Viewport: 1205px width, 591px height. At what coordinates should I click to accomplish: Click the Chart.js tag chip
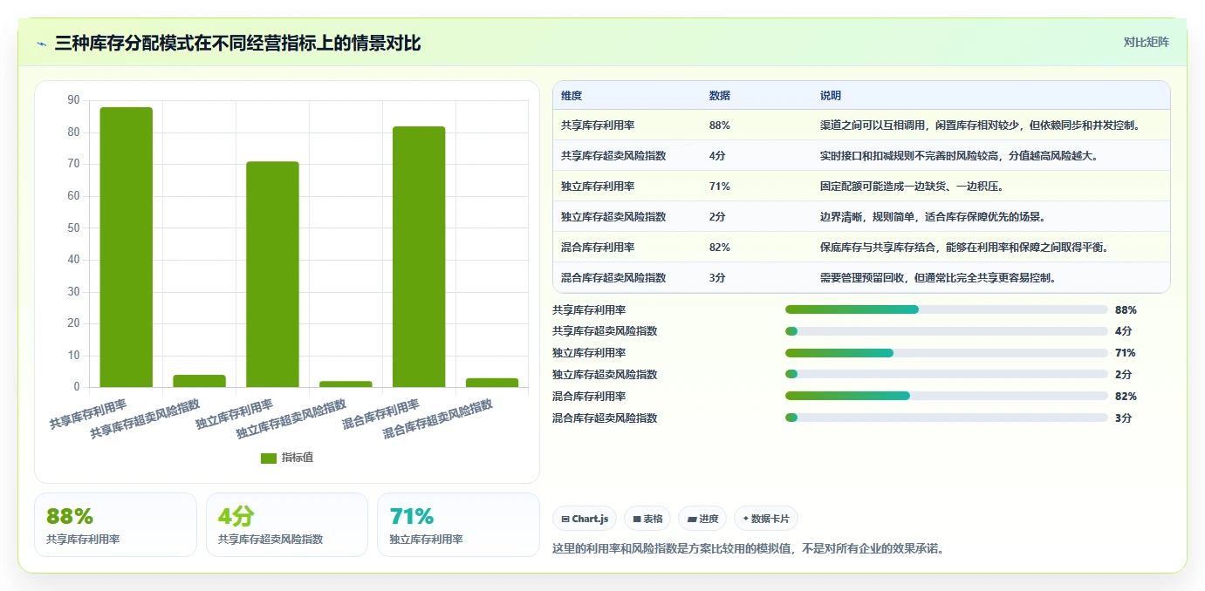click(x=585, y=519)
